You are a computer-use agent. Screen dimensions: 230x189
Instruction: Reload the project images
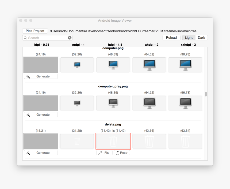[x=171, y=38]
